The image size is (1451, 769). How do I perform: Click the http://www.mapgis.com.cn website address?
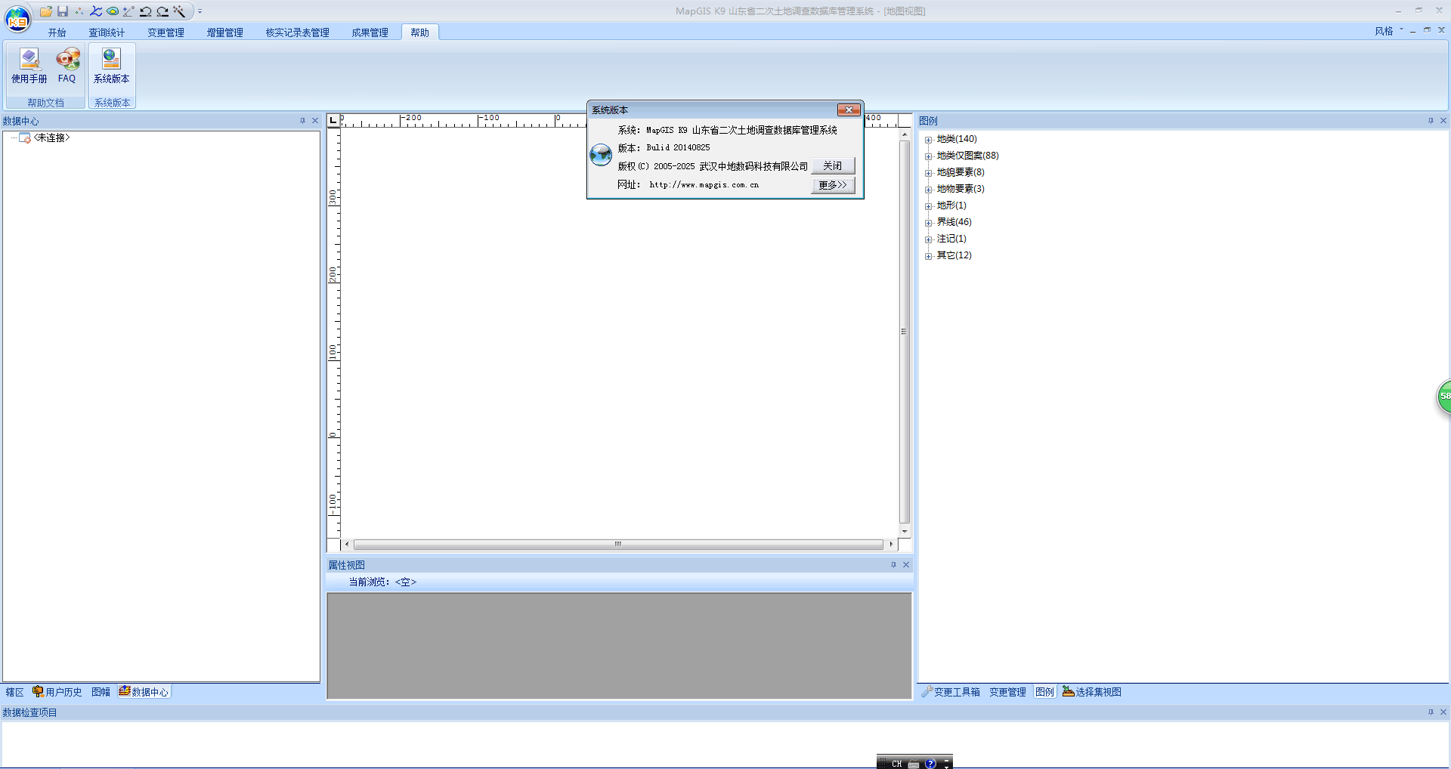[x=704, y=185]
